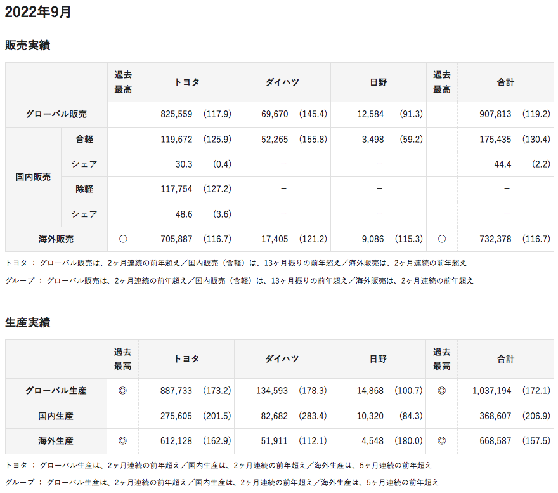Select the total 907,813
This screenshot has height=493, width=558.
pos(495,114)
